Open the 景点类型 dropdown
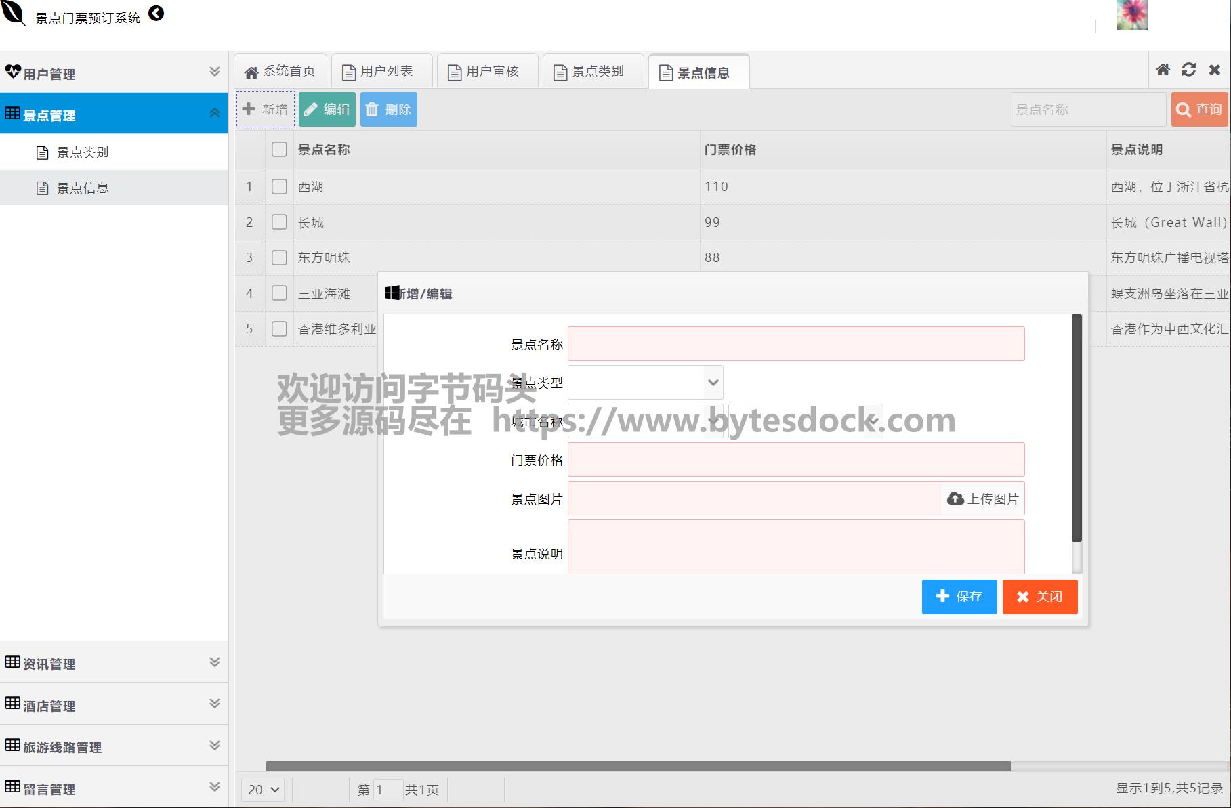This screenshot has height=808, width=1231. (x=645, y=383)
